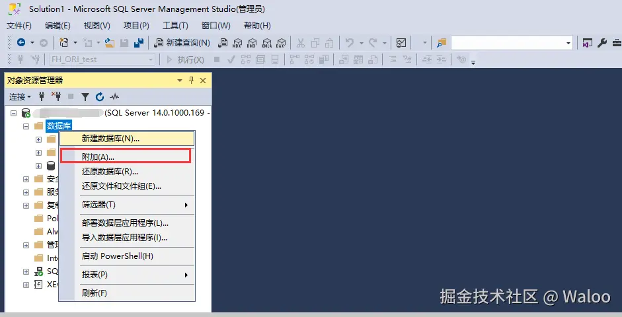Click the Object Explorer filter funnel icon

[85, 96]
